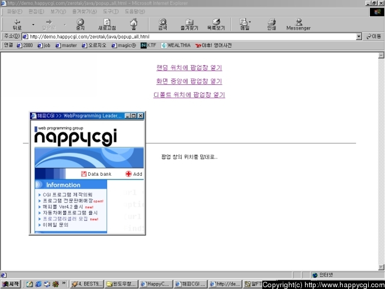Click the Information header in popup
This screenshot has height=289, width=385.
coord(71,185)
